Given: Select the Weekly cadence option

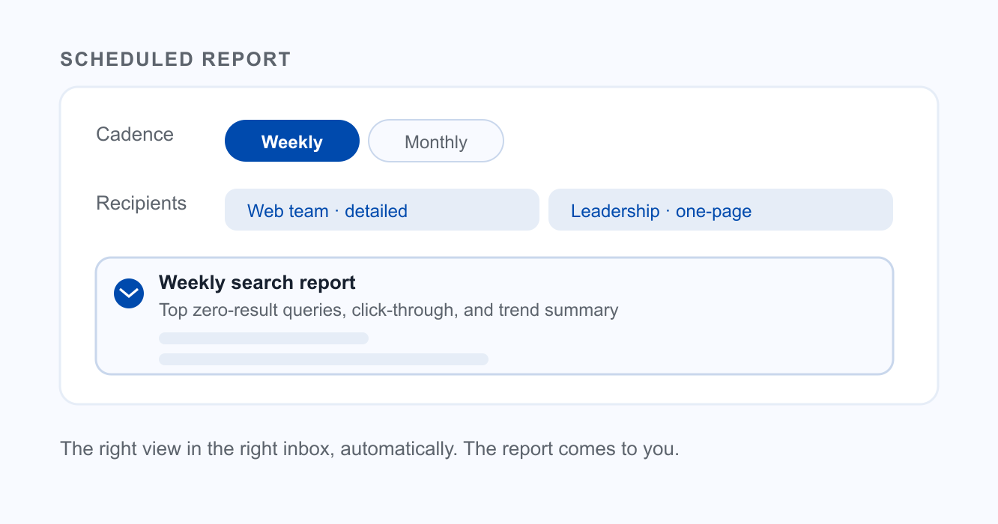Looking at the screenshot, I should coord(292,141).
